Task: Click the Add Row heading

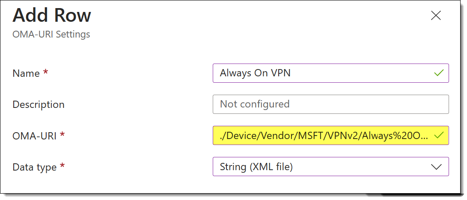Action: 52,16
